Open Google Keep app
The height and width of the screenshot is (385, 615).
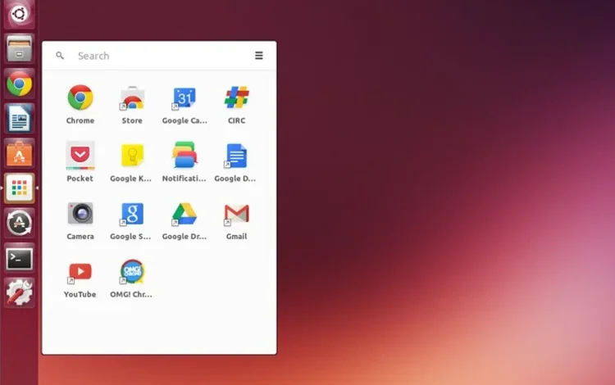point(132,156)
